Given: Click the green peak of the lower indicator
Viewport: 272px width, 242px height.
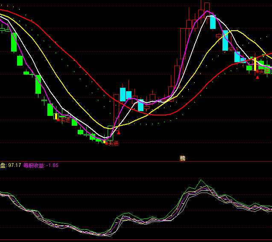Looking at the screenshot, I should [201, 181].
